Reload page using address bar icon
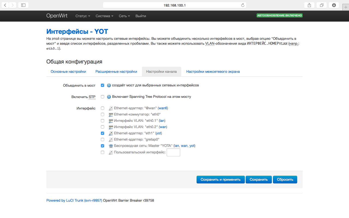The height and width of the screenshot is (218, 349). click(x=243, y=5)
